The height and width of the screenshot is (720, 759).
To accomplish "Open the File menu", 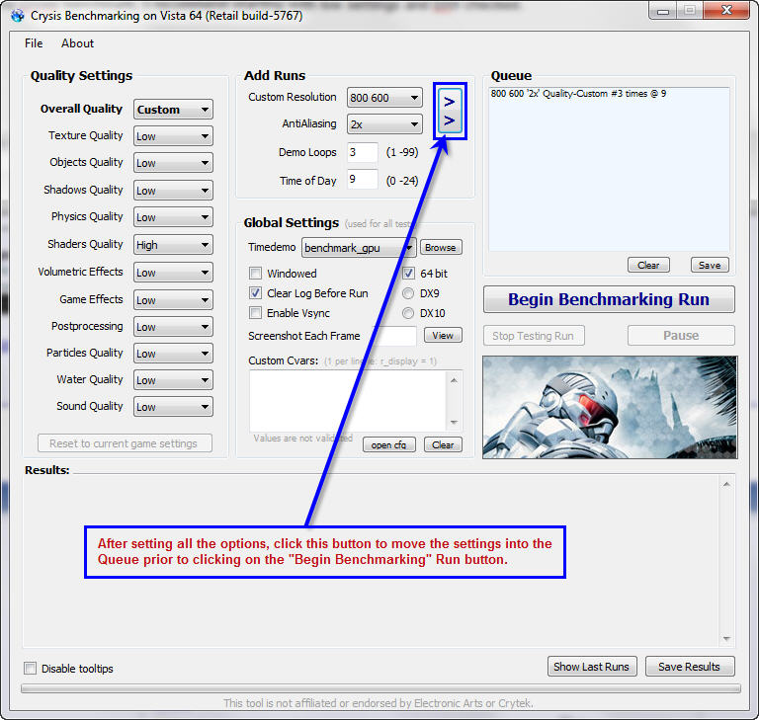I will (x=34, y=43).
